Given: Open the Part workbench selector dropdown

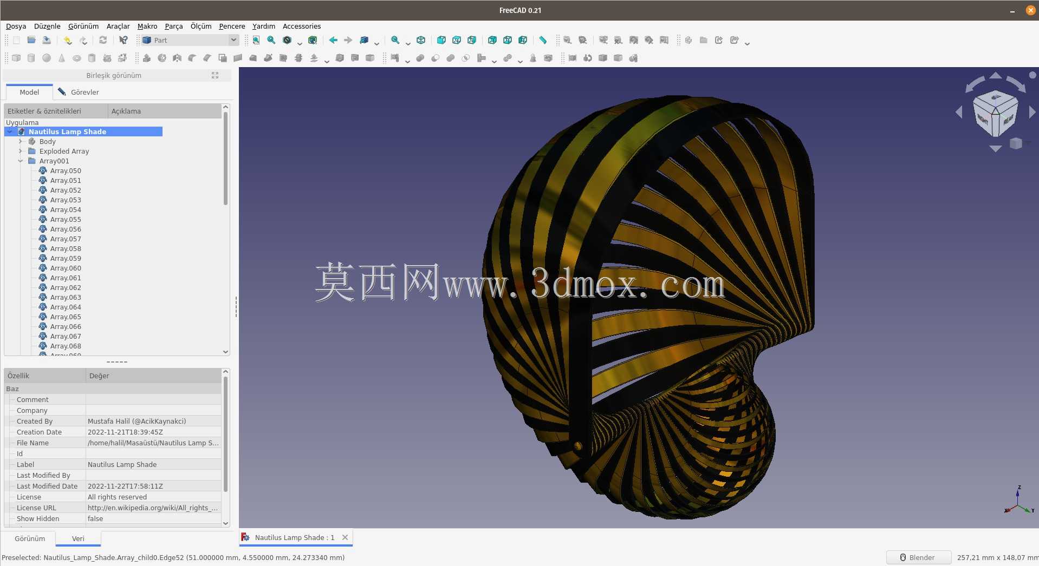Looking at the screenshot, I should coord(190,40).
